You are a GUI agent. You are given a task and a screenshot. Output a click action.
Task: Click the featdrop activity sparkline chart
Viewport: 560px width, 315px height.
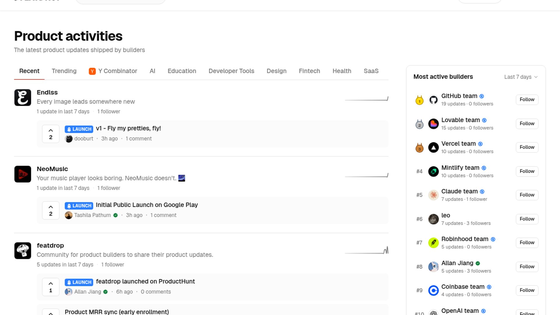coord(367,251)
